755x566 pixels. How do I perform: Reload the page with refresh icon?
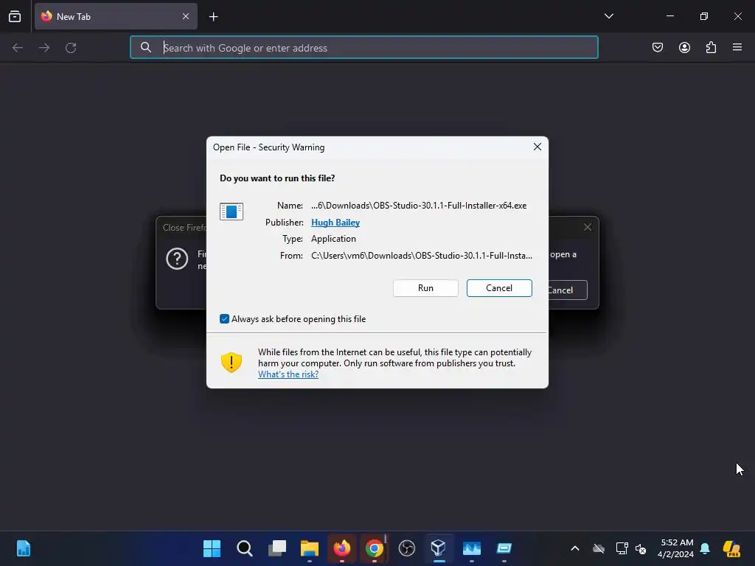coord(71,47)
